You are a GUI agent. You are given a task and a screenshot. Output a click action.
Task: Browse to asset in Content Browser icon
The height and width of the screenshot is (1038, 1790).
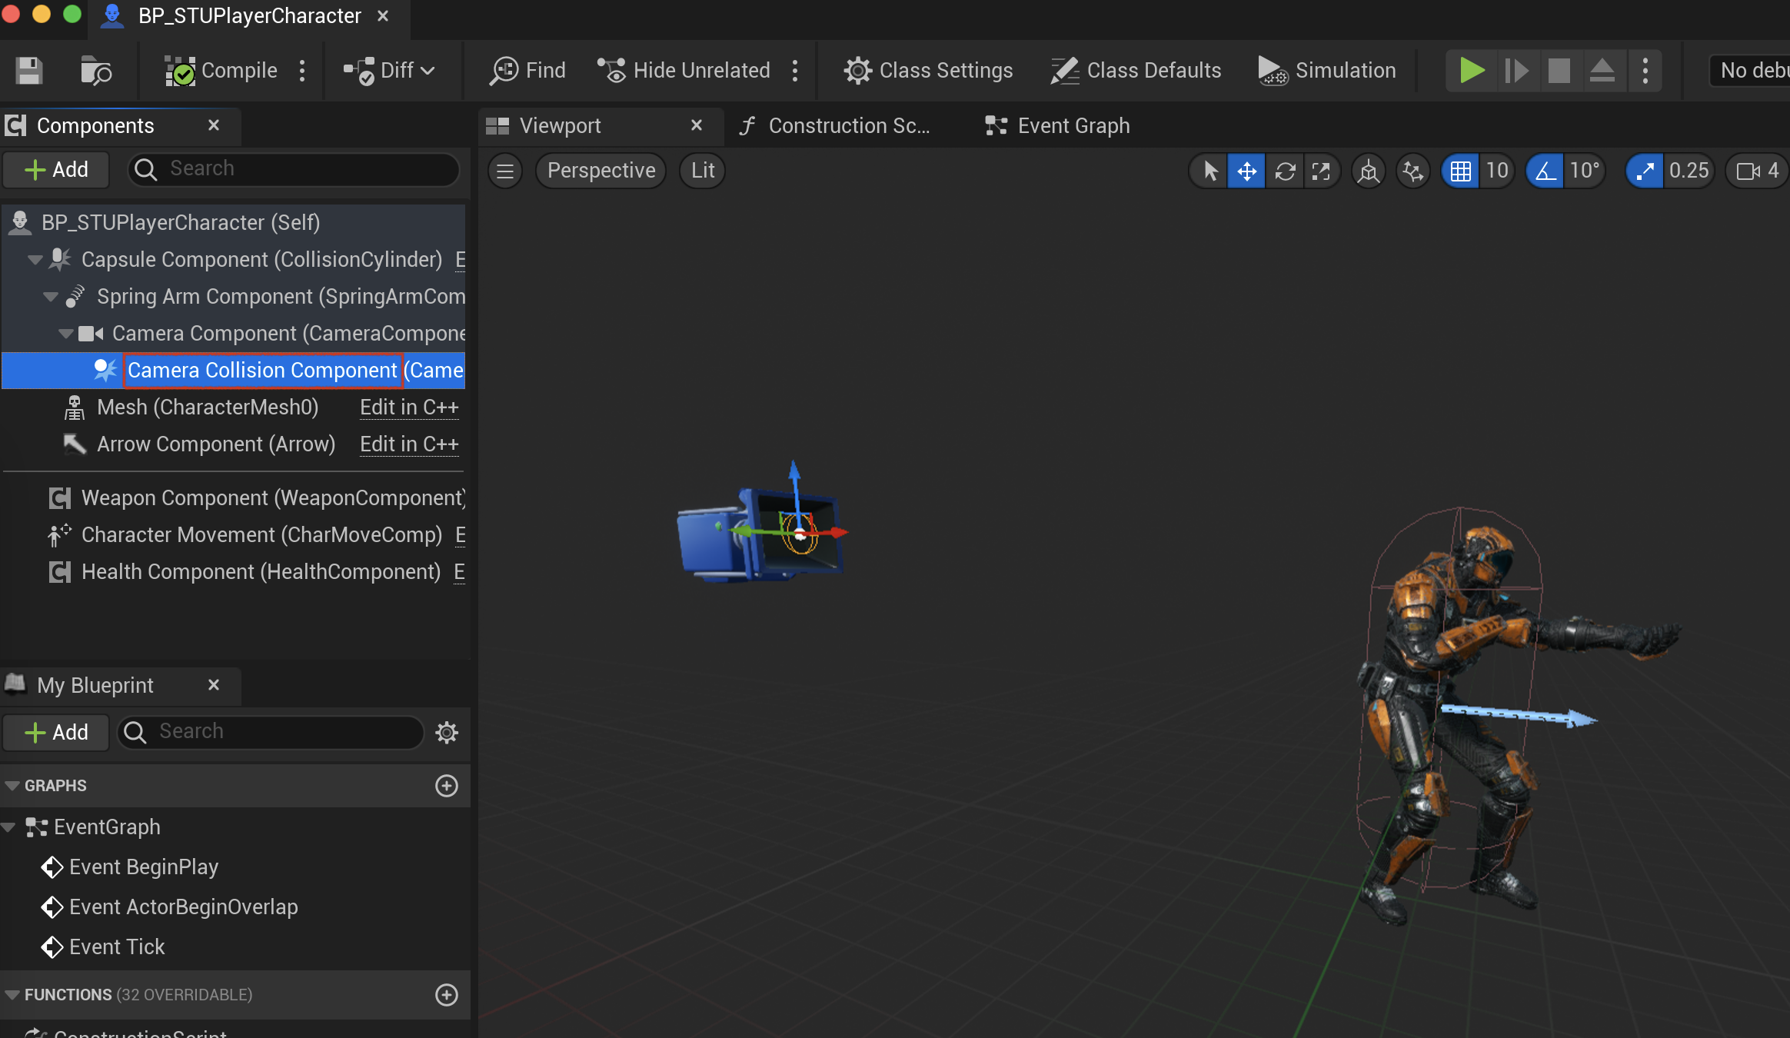(x=96, y=71)
